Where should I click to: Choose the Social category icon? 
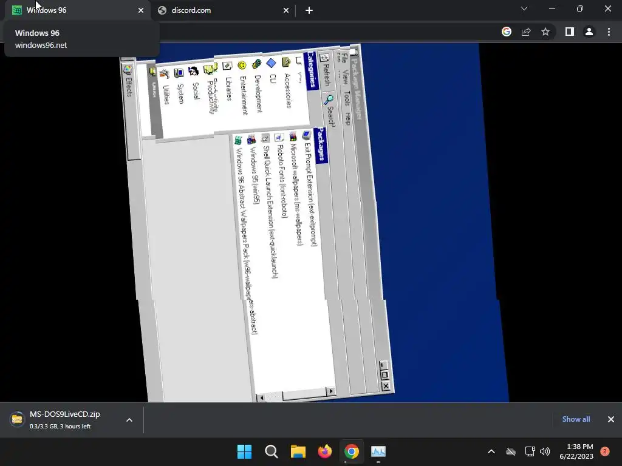[x=194, y=71]
